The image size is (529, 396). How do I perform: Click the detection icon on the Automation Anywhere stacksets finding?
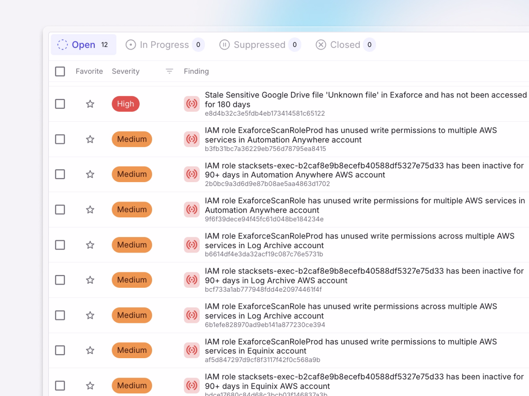(192, 174)
